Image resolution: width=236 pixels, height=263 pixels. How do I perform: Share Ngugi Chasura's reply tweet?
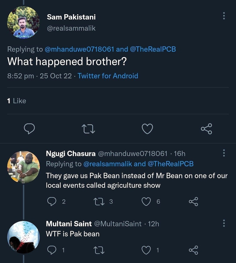(194, 202)
